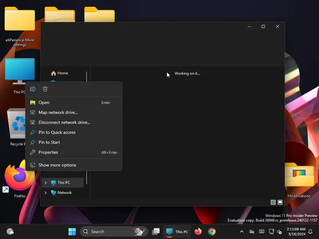Open Properties from the context menu

pyautogui.click(x=74, y=152)
